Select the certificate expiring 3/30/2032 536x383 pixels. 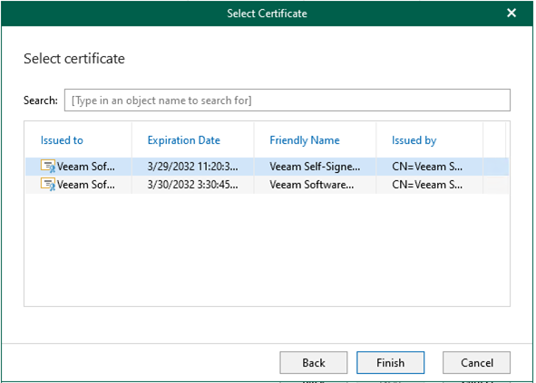coord(267,185)
